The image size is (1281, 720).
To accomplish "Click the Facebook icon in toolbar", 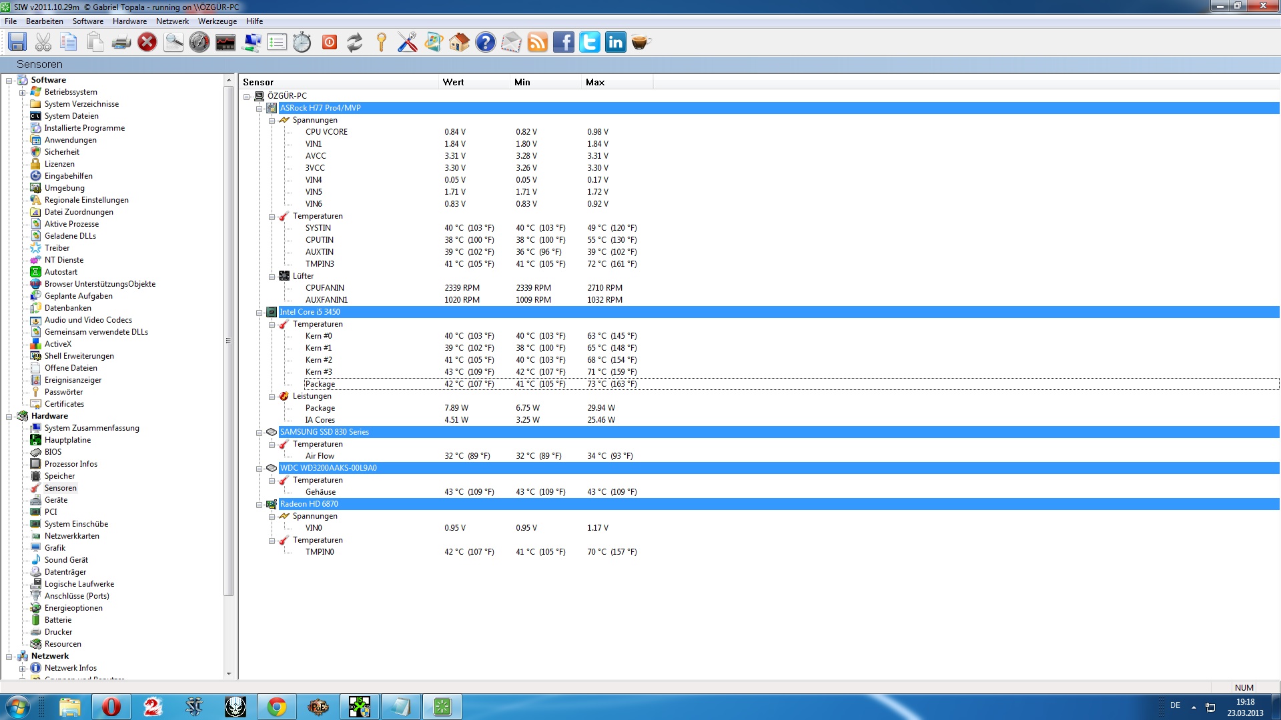I will click(564, 43).
